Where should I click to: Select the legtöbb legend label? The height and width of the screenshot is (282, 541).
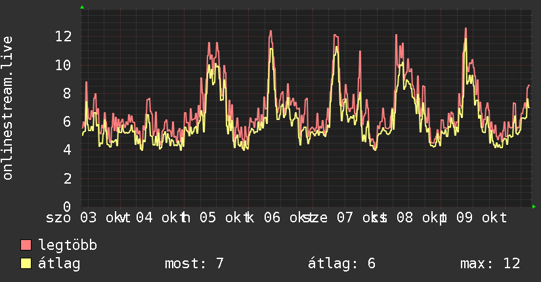click(x=68, y=245)
